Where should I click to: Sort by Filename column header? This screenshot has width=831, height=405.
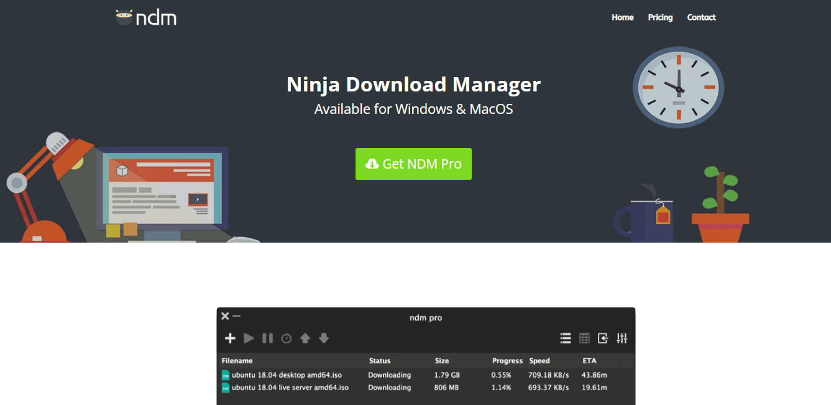pyautogui.click(x=237, y=361)
